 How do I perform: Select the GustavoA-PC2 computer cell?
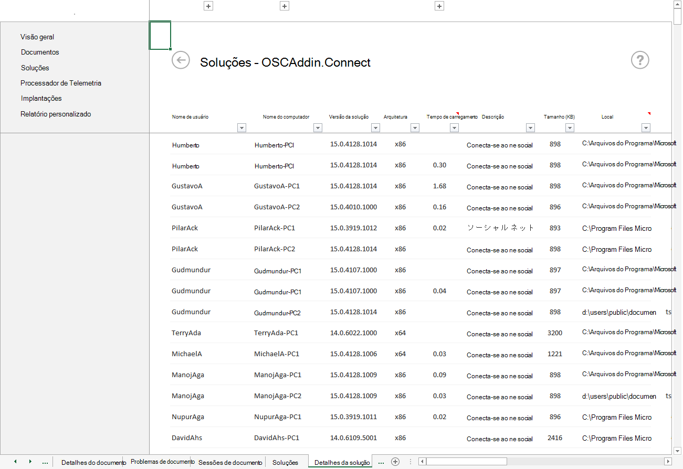pyautogui.click(x=277, y=207)
